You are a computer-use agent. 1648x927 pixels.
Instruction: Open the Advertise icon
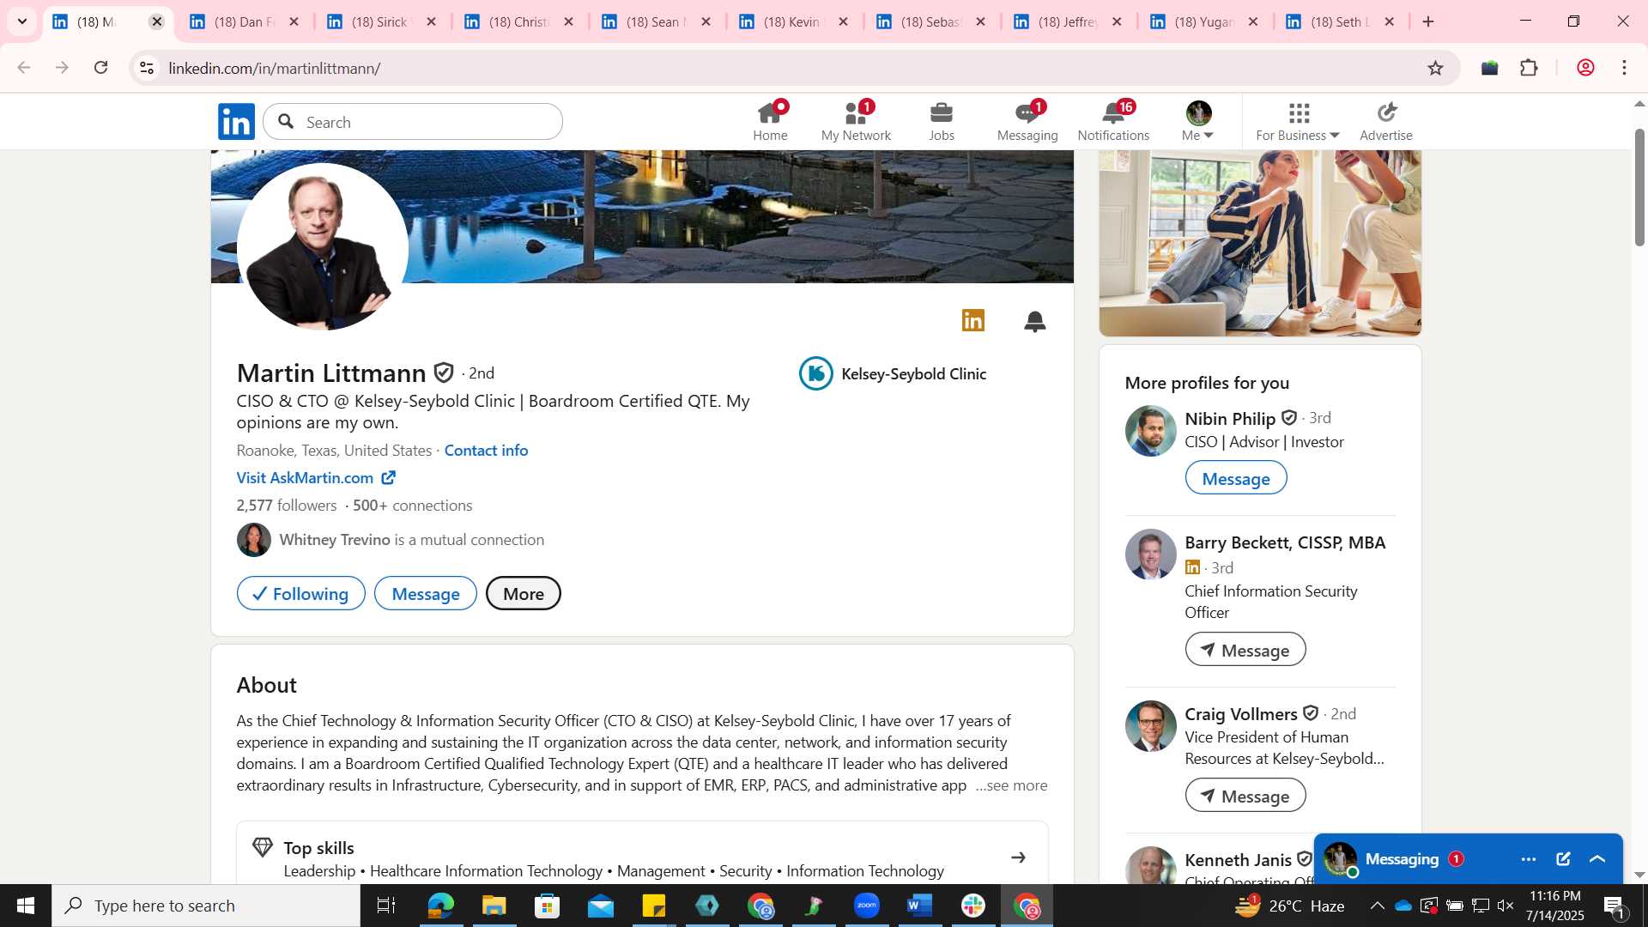[1386, 121]
